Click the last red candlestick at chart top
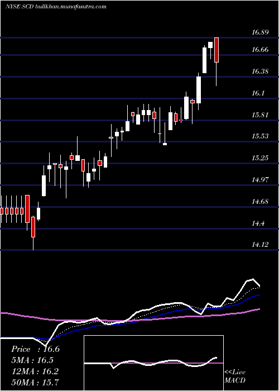 pyautogui.click(x=217, y=50)
